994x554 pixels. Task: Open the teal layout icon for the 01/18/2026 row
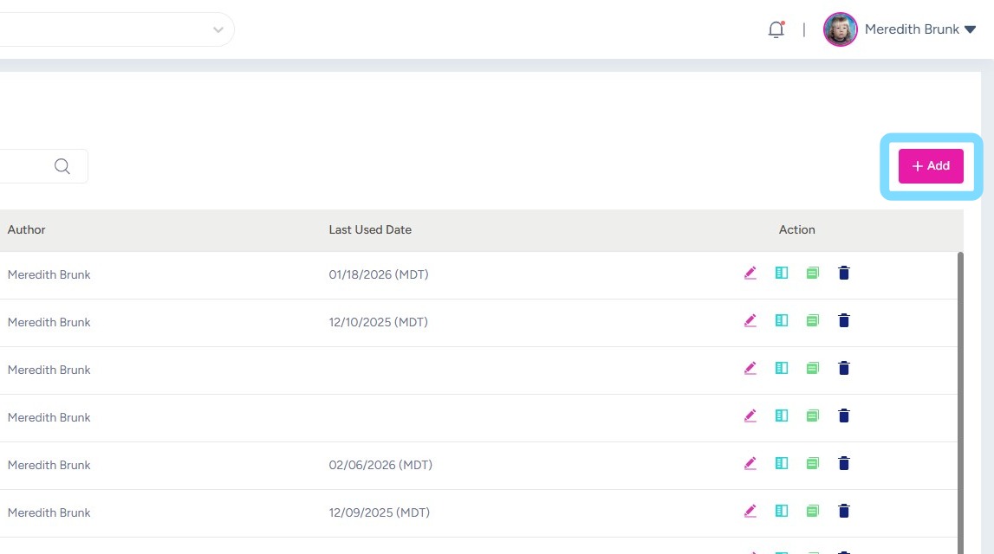(x=782, y=274)
